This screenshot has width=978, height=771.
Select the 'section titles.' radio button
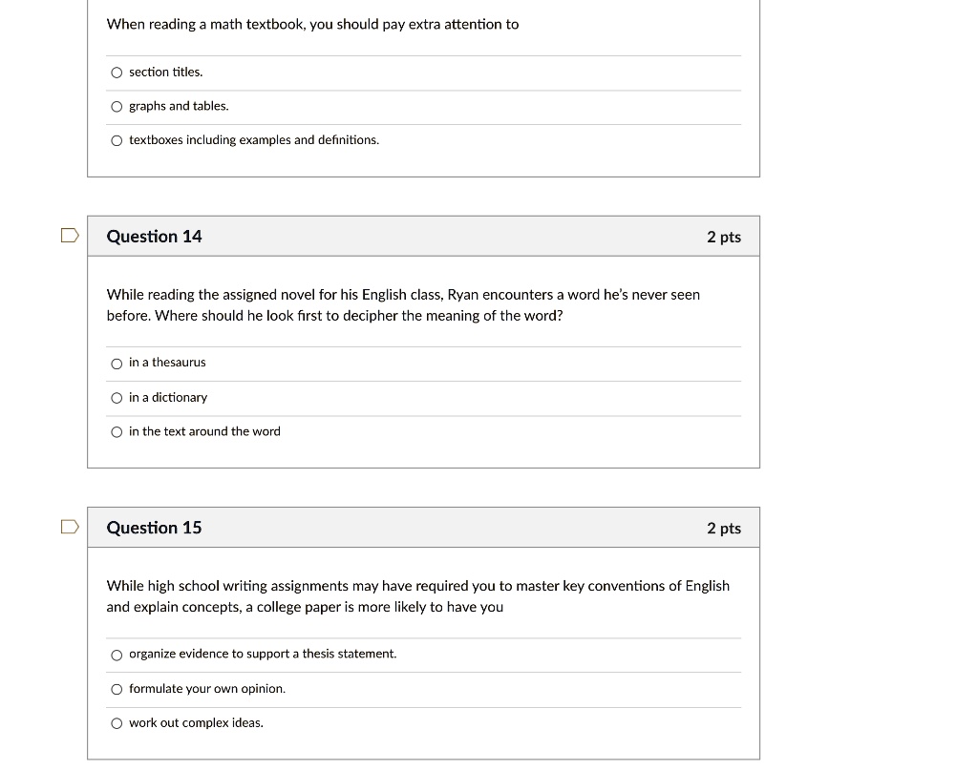(117, 73)
